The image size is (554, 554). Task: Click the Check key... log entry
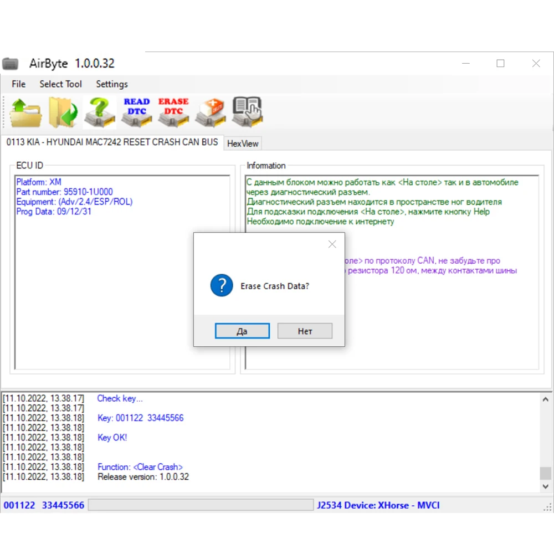[x=120, y=398]
